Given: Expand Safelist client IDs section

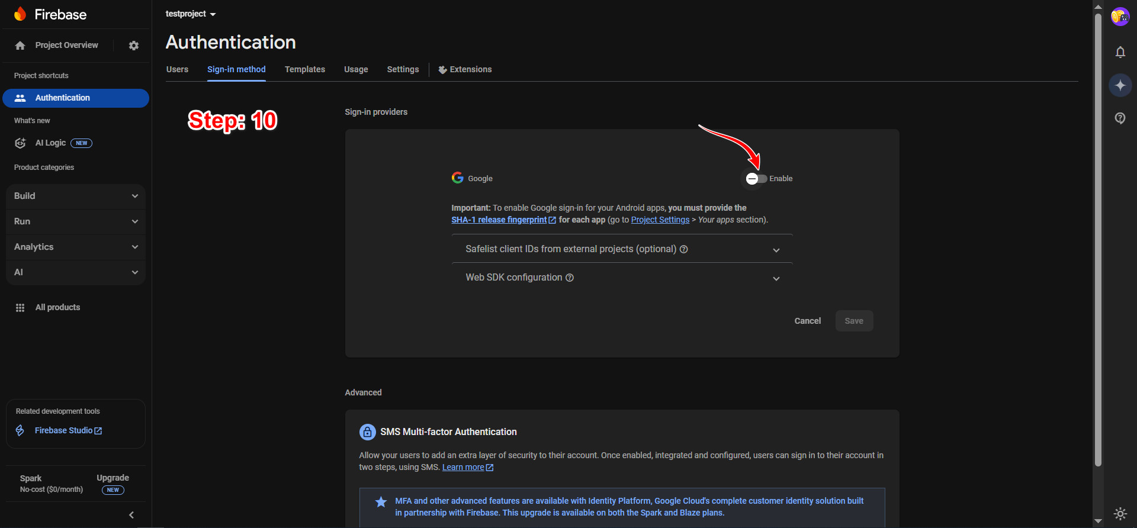Looking at the screenshot, I should 622,249.
